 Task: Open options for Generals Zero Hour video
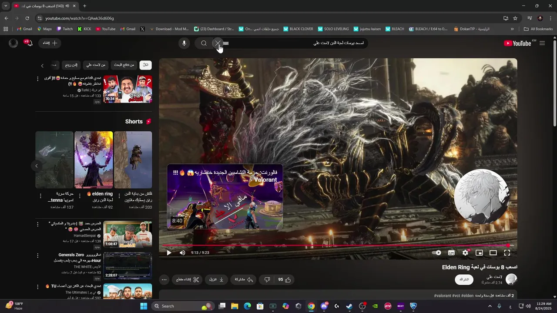tap(38, 256)
